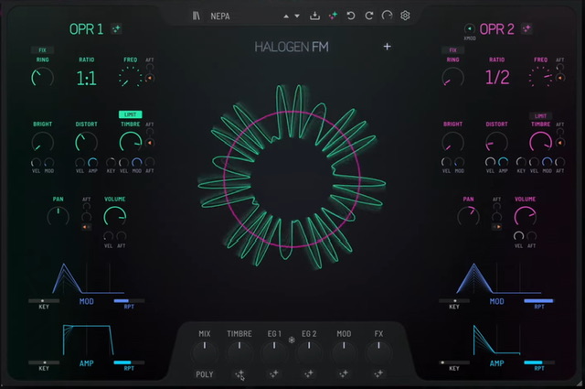The image size is (585, 389).
Task: Redo the last change
Action: pos(368,16)
